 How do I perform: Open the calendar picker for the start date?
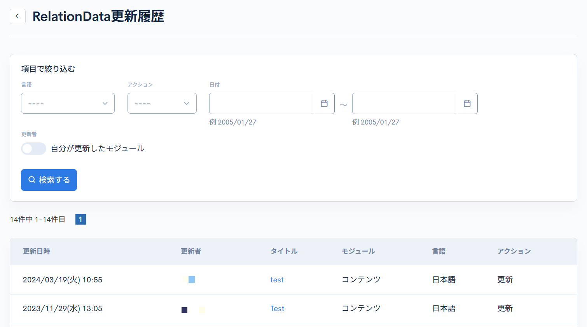pyautogui.click(x=324, y=104)
